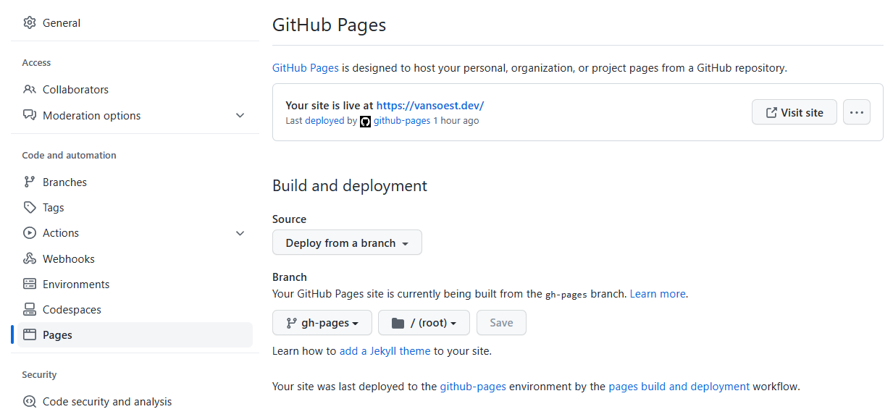Follow the https://vansoest.dev/ link
893x417 pixels.
tap(429, 105)
